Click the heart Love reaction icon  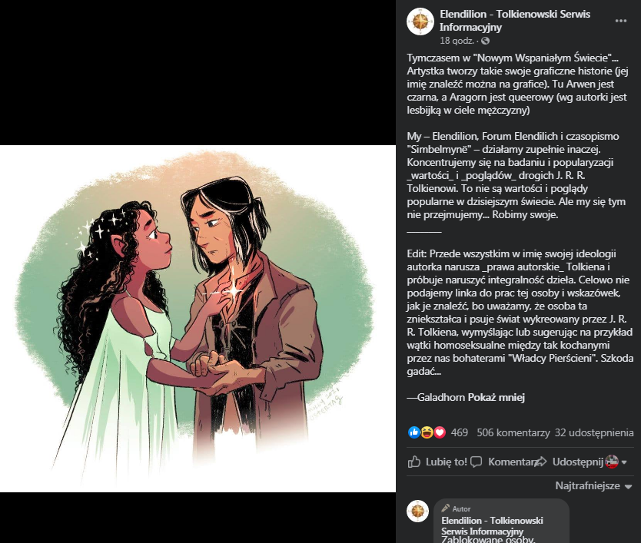440,432
